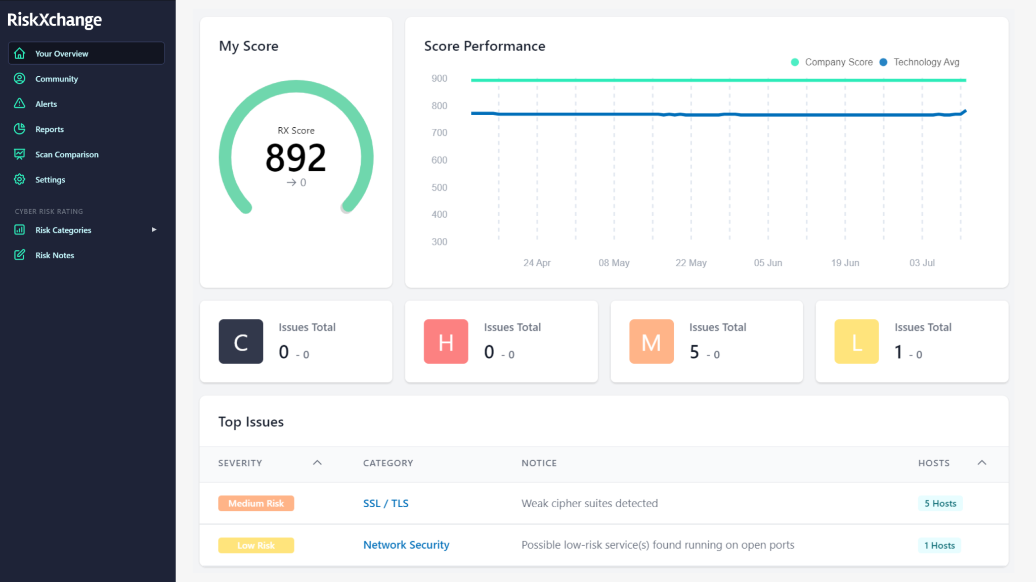Click the 5 Hosts badge
The width and height of the screenshot is (1036, 582).
click(x=940, y=503)
